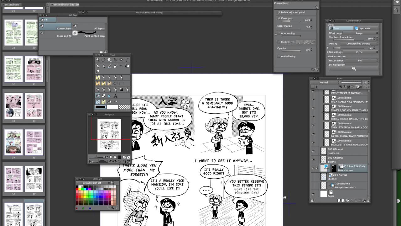Hide the 'I WENT TO SEE IT ANYWAY' text layer

[313, 91]
